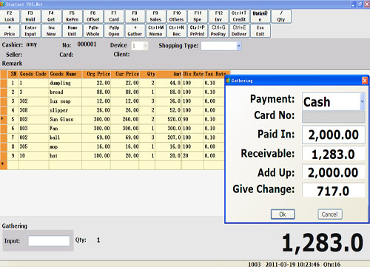Click Cancel in the Gathering dialog

[x=330, y=214]
